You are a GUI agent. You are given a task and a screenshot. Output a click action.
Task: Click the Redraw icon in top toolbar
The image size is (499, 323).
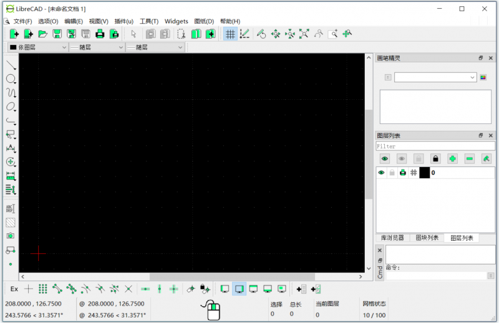pos(261,34)
